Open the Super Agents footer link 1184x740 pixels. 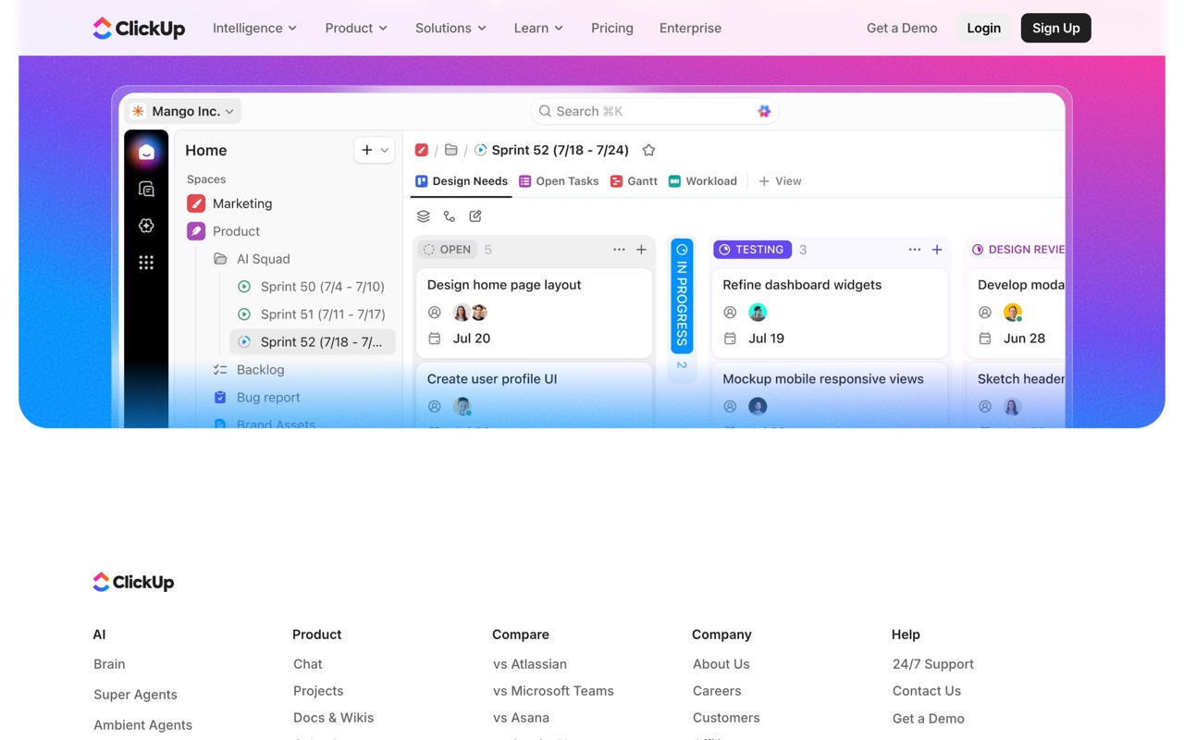pyautogui.click(x=135, y=695)
